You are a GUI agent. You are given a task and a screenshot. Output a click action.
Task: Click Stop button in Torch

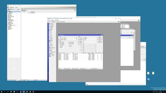(x=100, y=38)
